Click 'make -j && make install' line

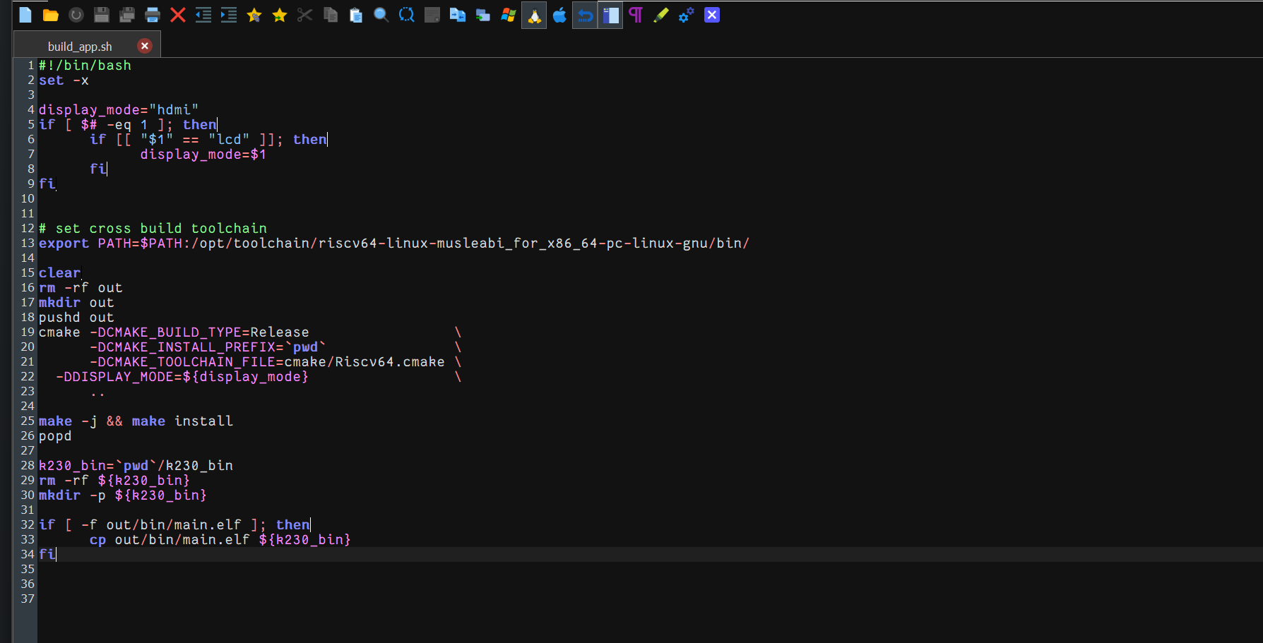click(x=136, y=421)
